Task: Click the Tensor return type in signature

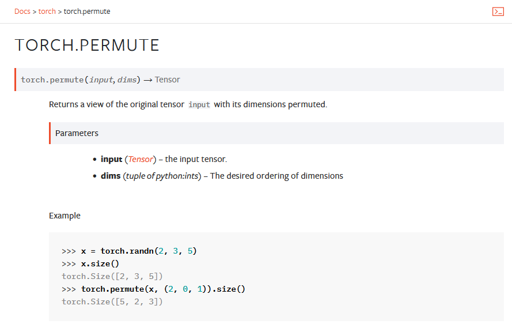Action: (167, 80)
